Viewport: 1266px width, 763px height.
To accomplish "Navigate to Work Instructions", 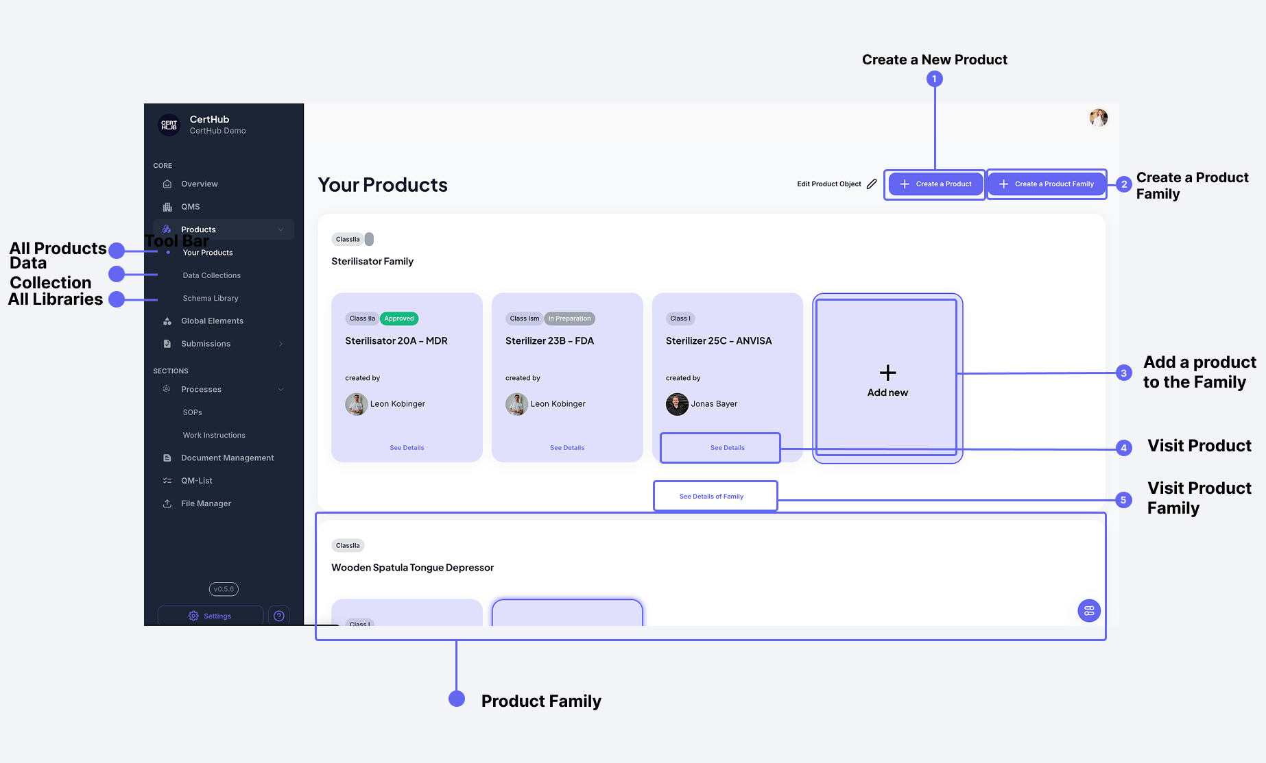I will point(213,435).
